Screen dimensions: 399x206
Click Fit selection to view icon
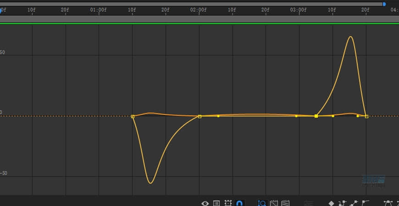[x=274, y=203]
